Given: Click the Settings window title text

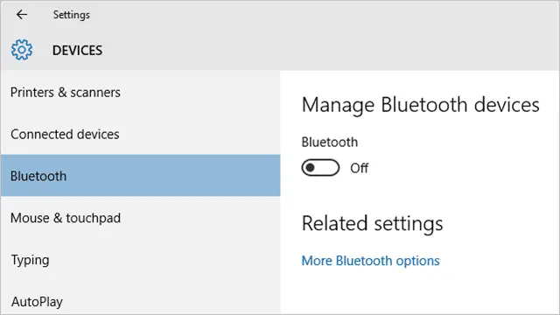Looking at the screenshot, I should click(x=72, y=15).
